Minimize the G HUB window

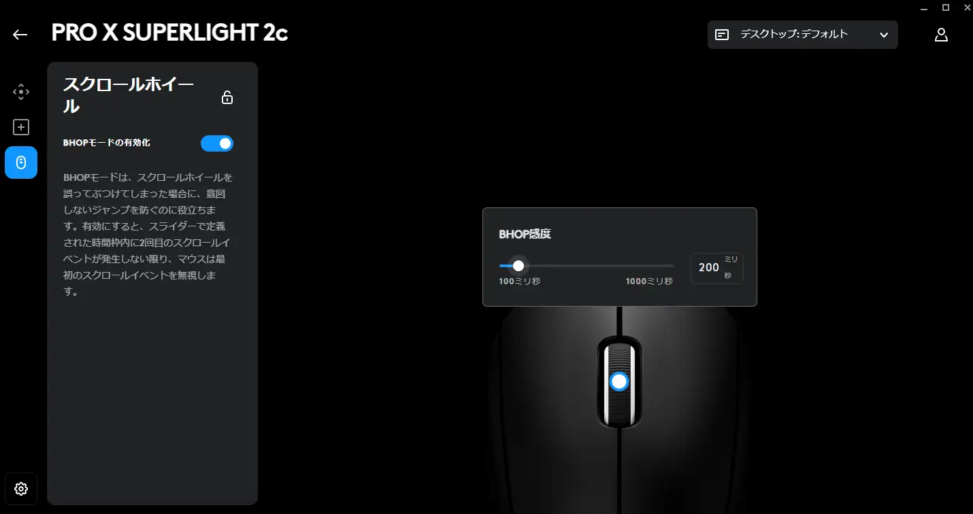(x=923, y=7)
